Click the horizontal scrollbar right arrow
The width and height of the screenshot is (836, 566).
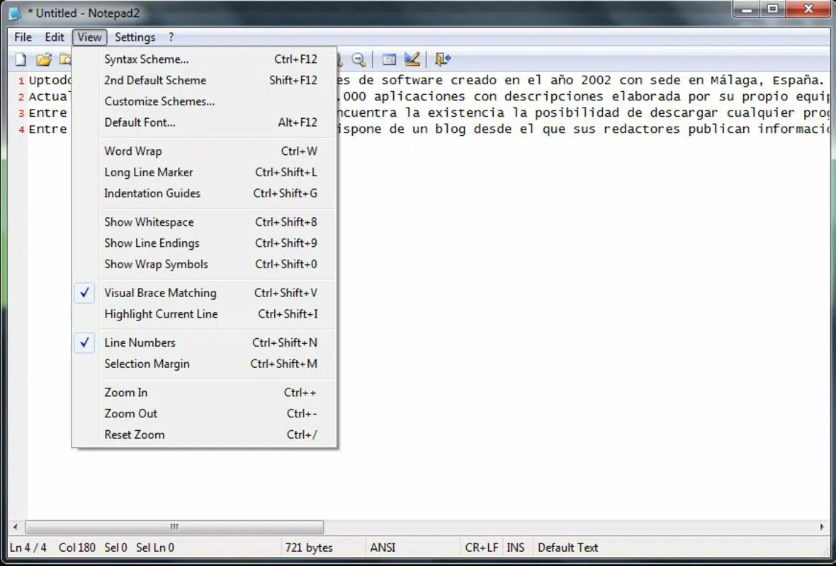(x=822, y=527)
